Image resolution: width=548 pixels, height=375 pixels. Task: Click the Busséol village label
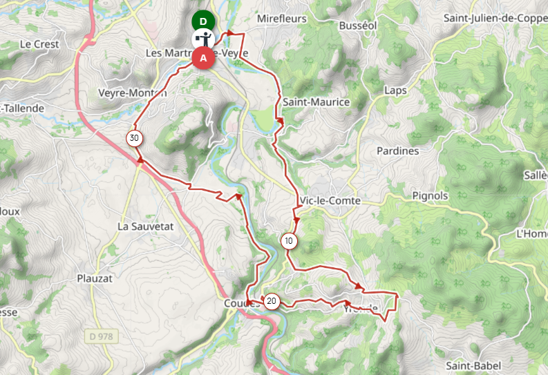pyautogui.click(x=358, y=26)
